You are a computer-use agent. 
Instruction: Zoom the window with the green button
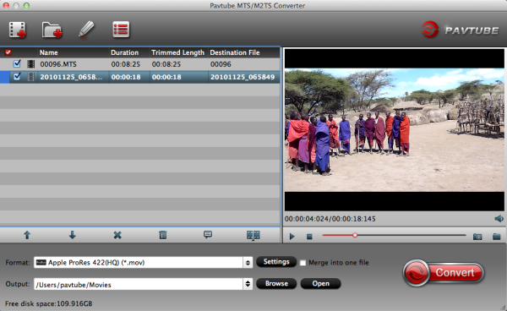pyautogui.click(x=26, y=6)
